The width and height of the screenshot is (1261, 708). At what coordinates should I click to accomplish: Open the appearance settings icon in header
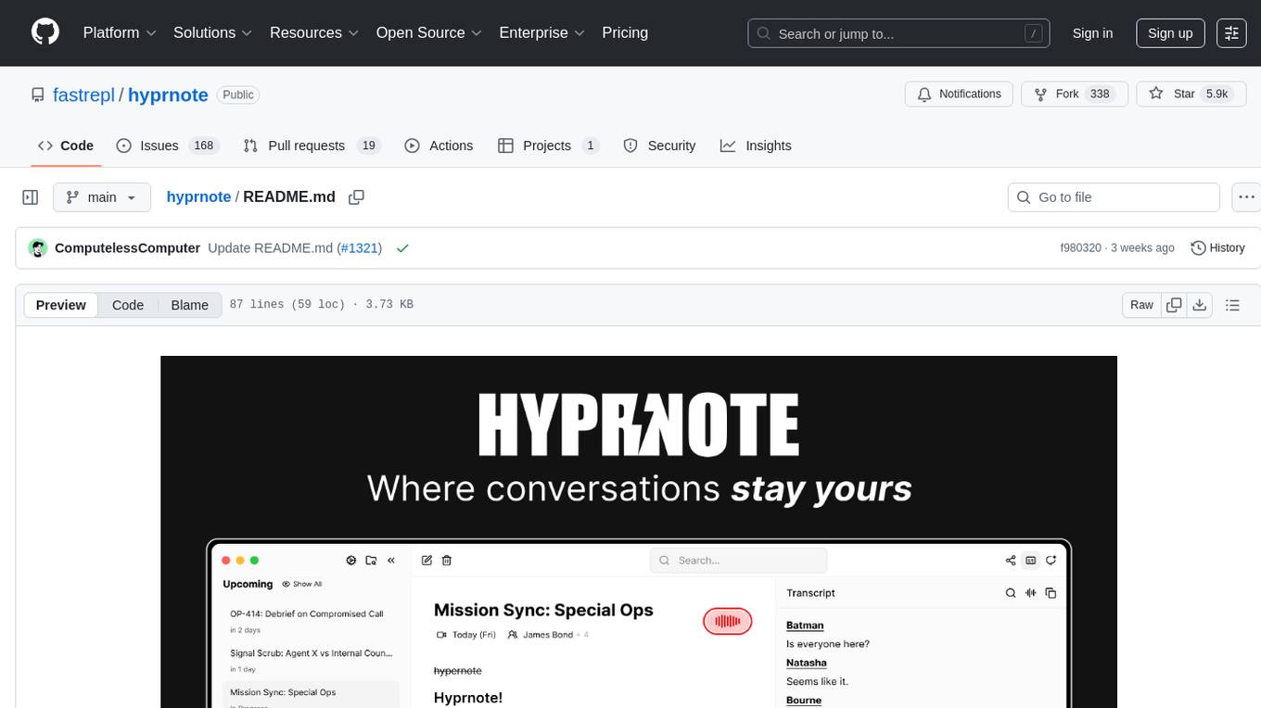click(1231, 33)
